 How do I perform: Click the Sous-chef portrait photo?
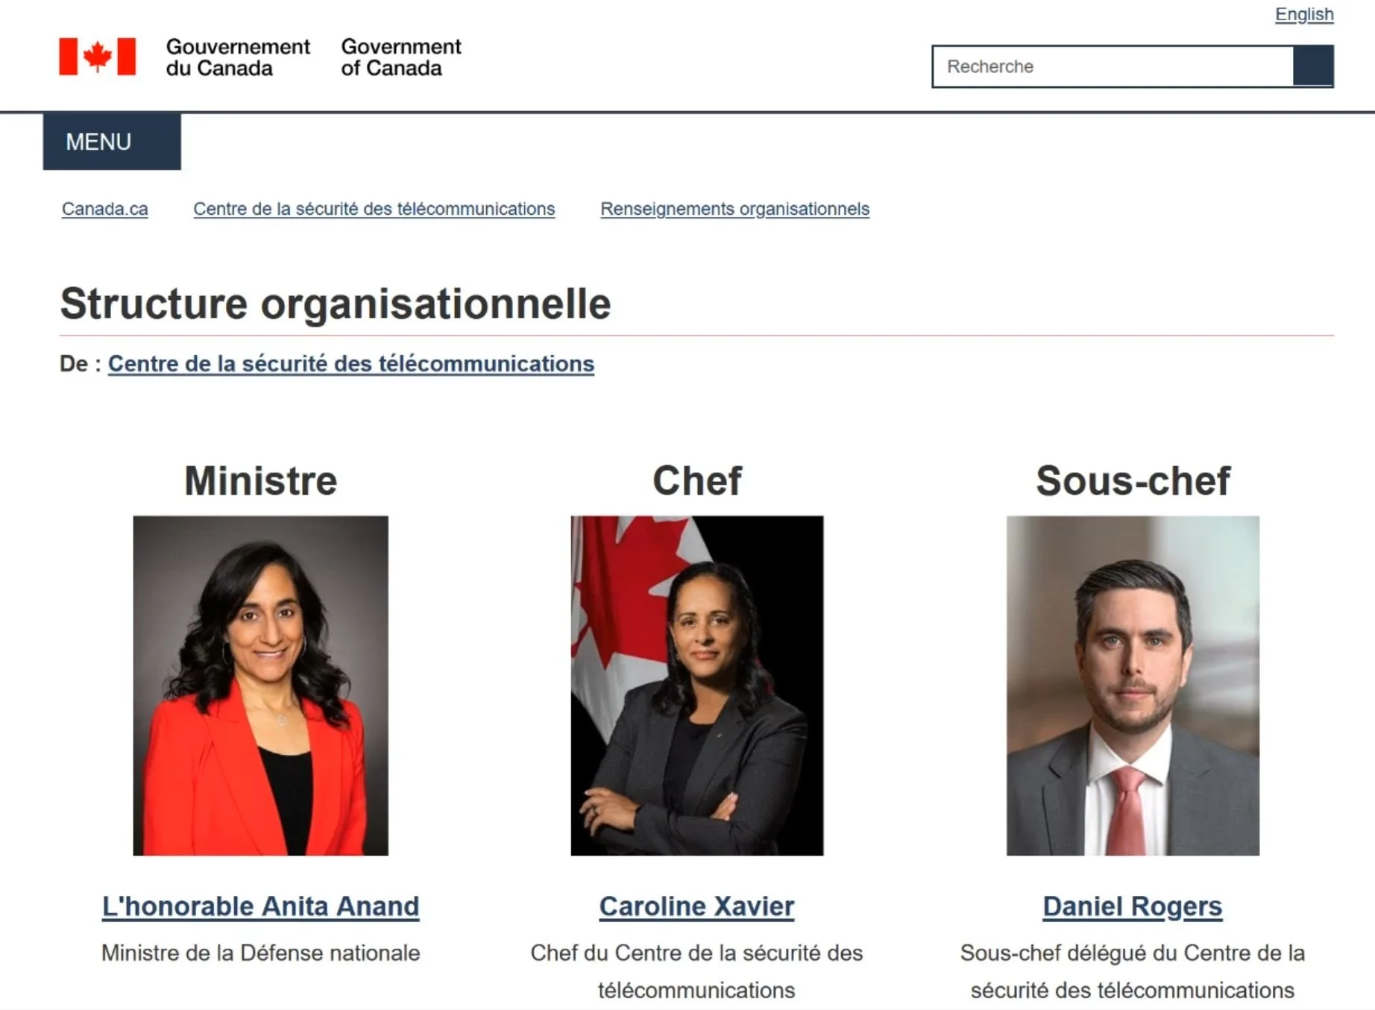pyautogui.click(x=1133, y=686)
